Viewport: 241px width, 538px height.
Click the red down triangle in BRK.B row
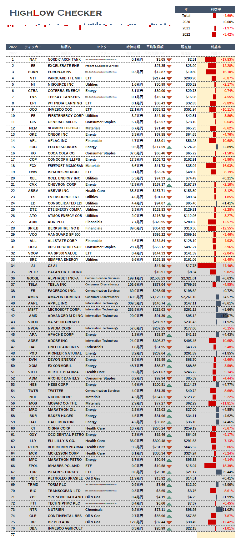pyautogui.click(x=169, y=229)
